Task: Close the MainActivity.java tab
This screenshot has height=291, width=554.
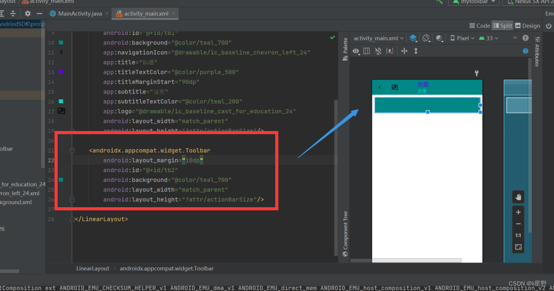Action: click(106, 13)
